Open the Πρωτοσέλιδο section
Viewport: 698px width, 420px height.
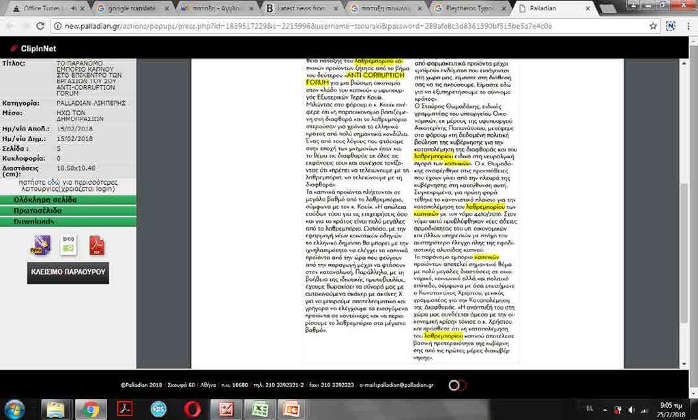click(68, 211)
